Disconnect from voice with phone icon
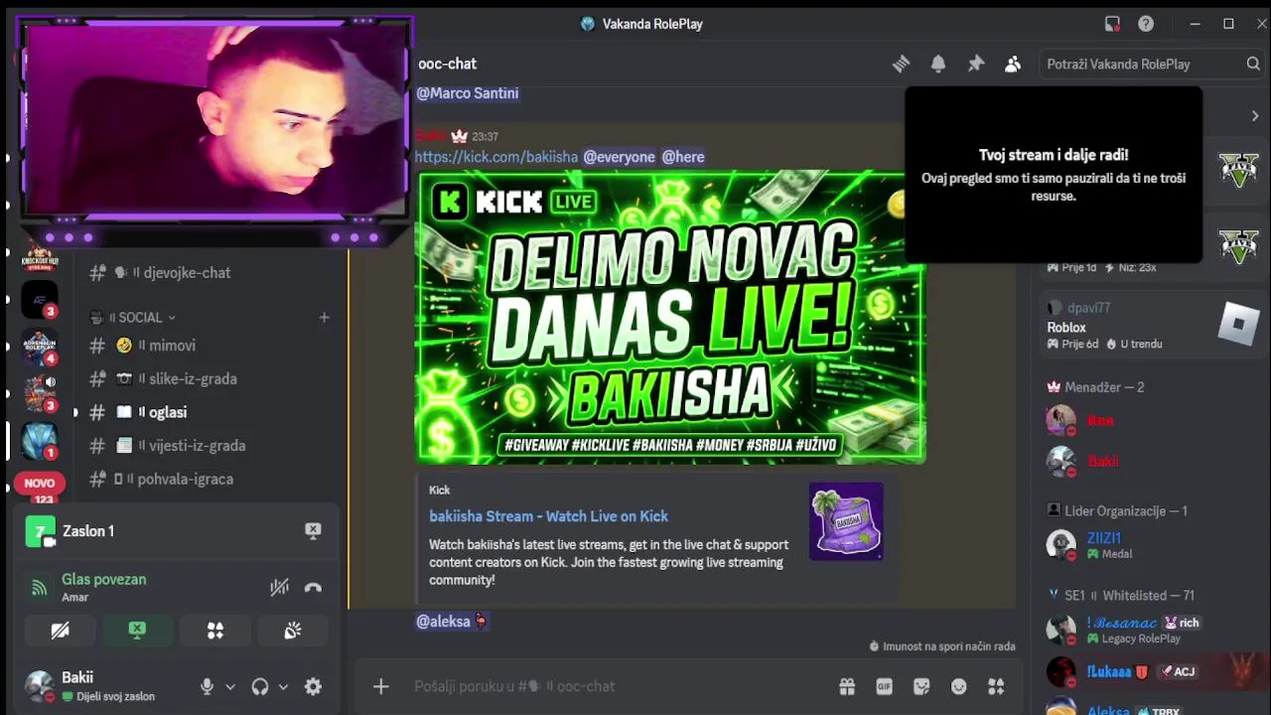Viewport: 1271px width, 715px height. 313,588
